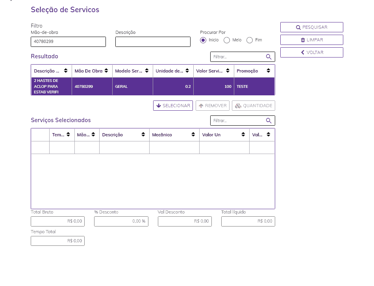Click the Tempo Total field
The image size is (374, 286).
tap(57, 241)
